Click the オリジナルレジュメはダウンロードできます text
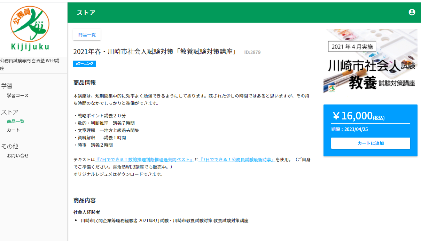 118,174
